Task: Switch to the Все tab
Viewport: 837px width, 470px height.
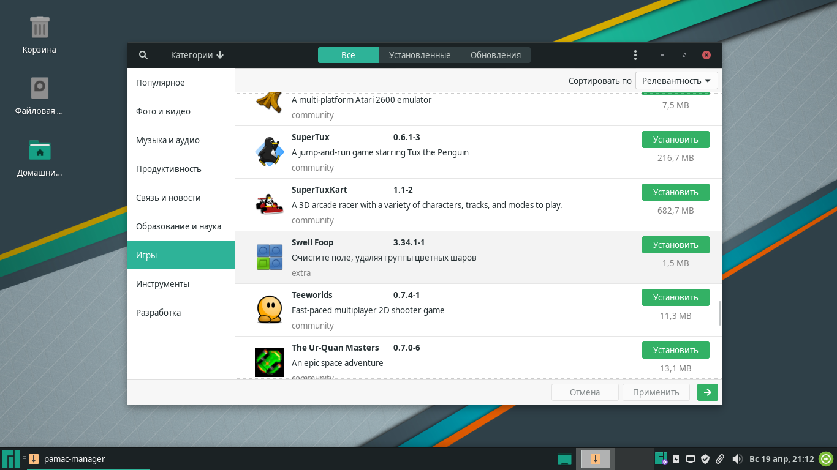Action: tap(348, 55)
